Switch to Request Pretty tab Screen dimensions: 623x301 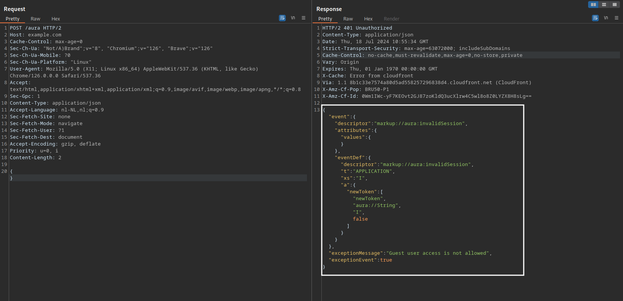13,19
